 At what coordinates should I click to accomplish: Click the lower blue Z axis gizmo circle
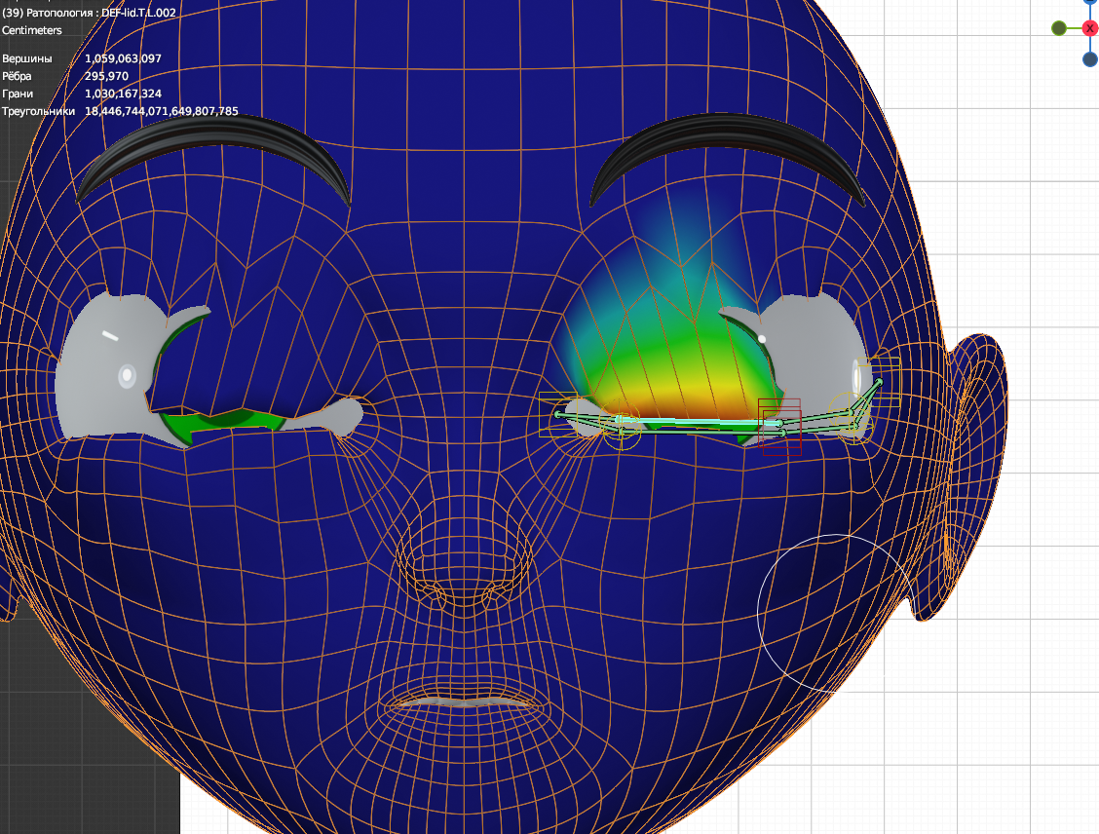pyautogui.click(x=1090, y=59)
